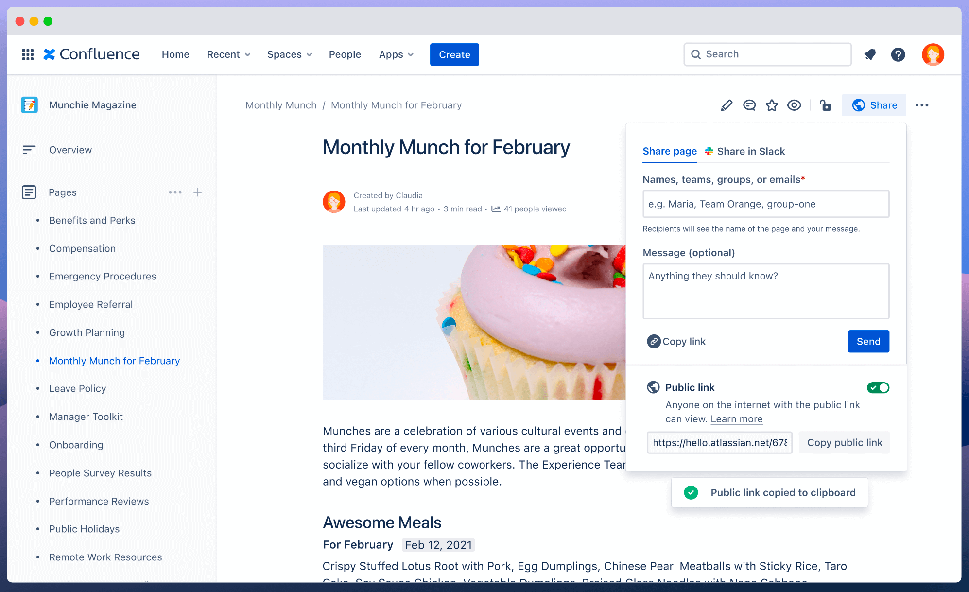Expand the Recent navigation dropdown
Screen dimensions: 969x592
pyautogui.click(x=228, y=54)
